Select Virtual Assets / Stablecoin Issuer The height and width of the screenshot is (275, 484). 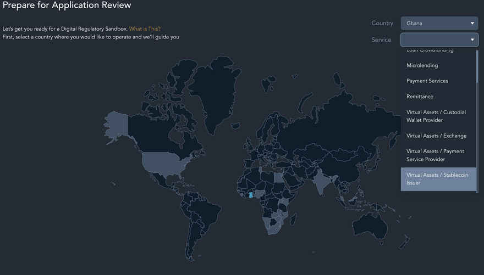437,179
